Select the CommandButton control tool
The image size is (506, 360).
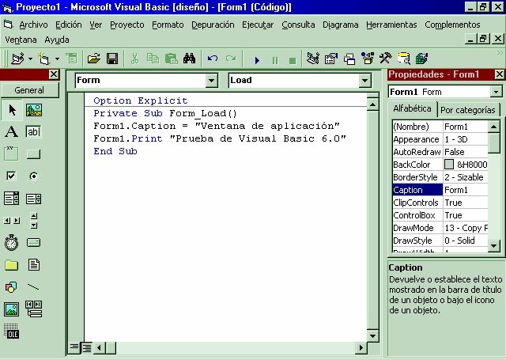(x=33, y=153)
